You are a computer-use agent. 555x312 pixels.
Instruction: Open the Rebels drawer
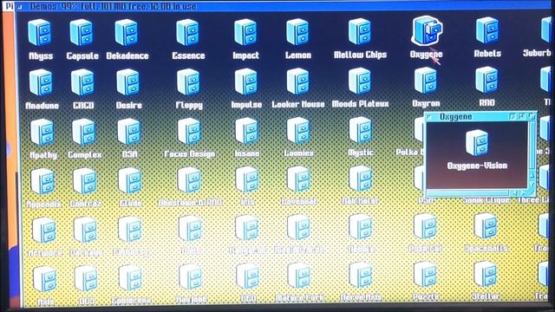point(487,31)
